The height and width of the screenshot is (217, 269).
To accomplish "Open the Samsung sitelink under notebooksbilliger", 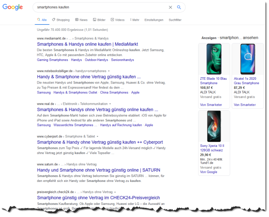I will [x=44, y=92].
